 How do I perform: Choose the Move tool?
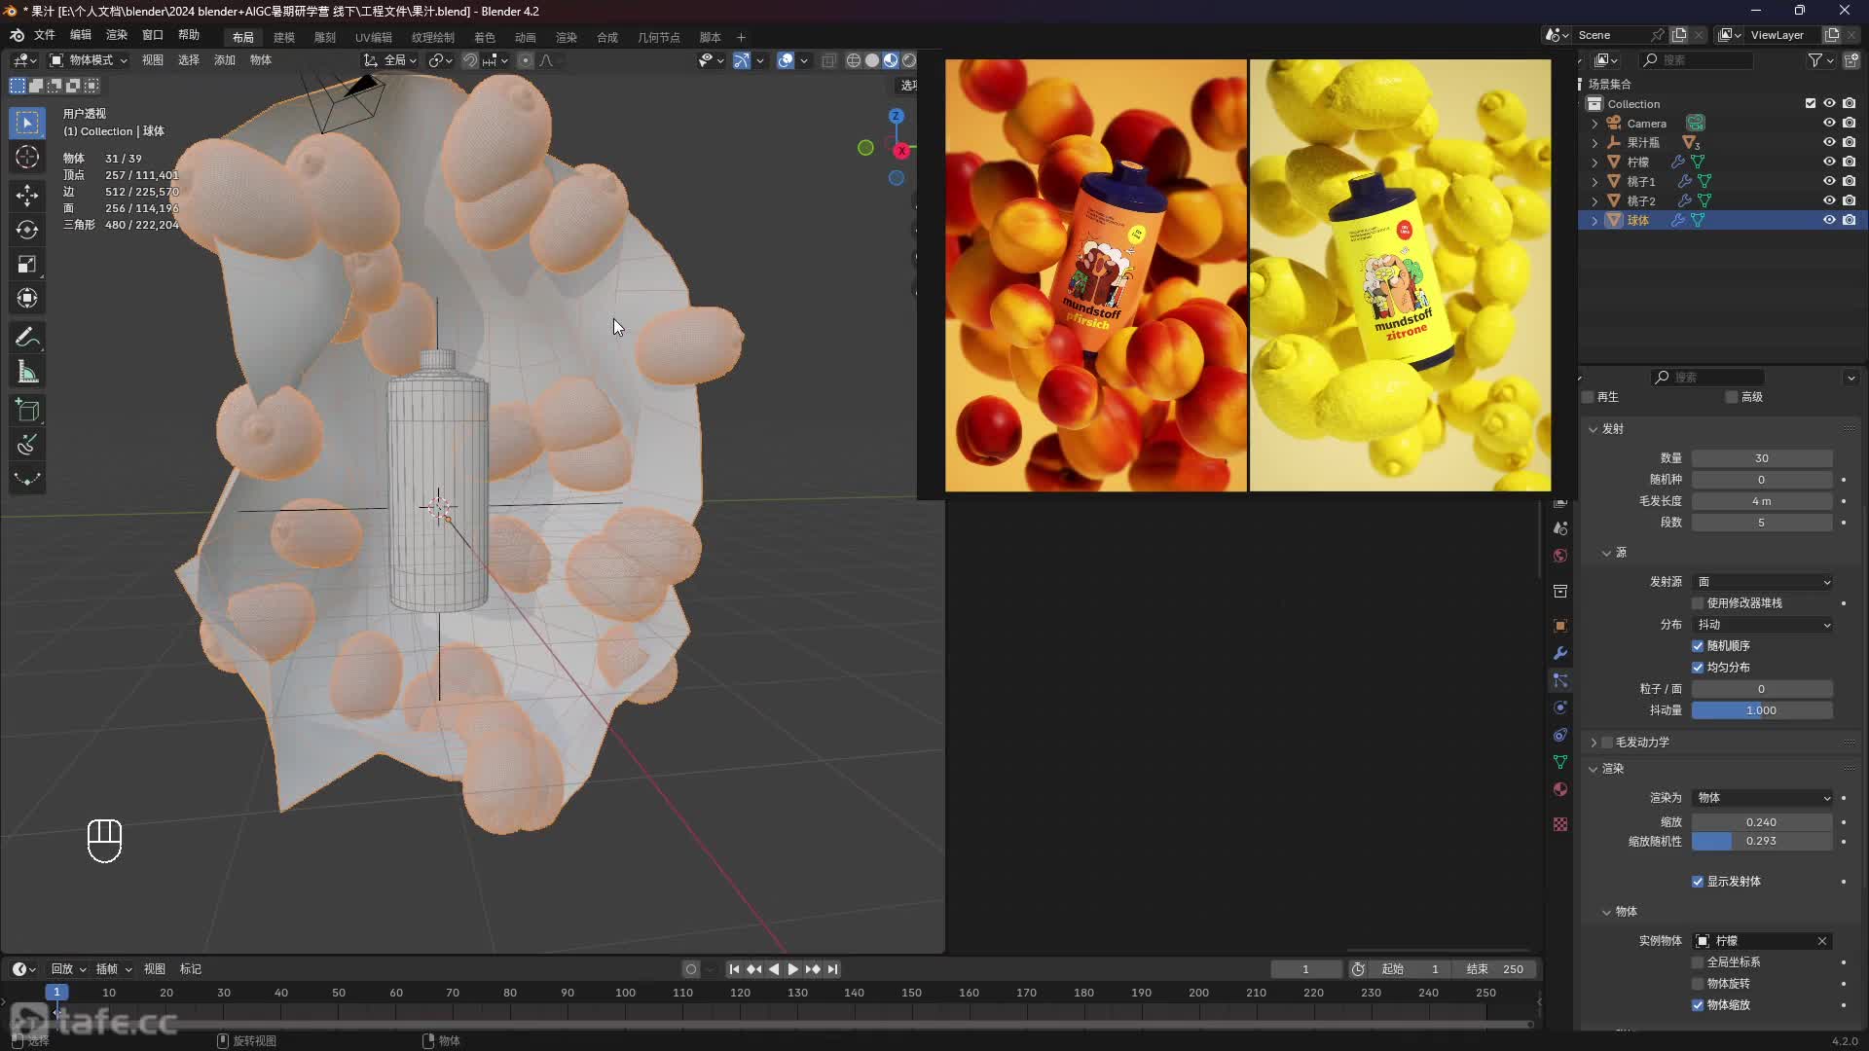point(27,195)
